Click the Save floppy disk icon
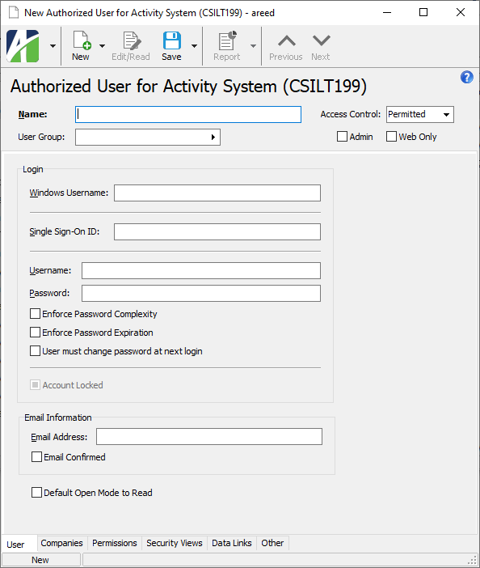Image resolution: width=480 pixels, height=568 pixels. [172, 40]
